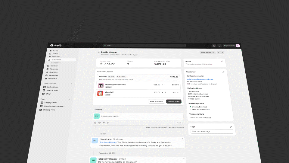The image size is (289, 163).
Task: Open the Companies sub-item
Action: pos(56,63)
